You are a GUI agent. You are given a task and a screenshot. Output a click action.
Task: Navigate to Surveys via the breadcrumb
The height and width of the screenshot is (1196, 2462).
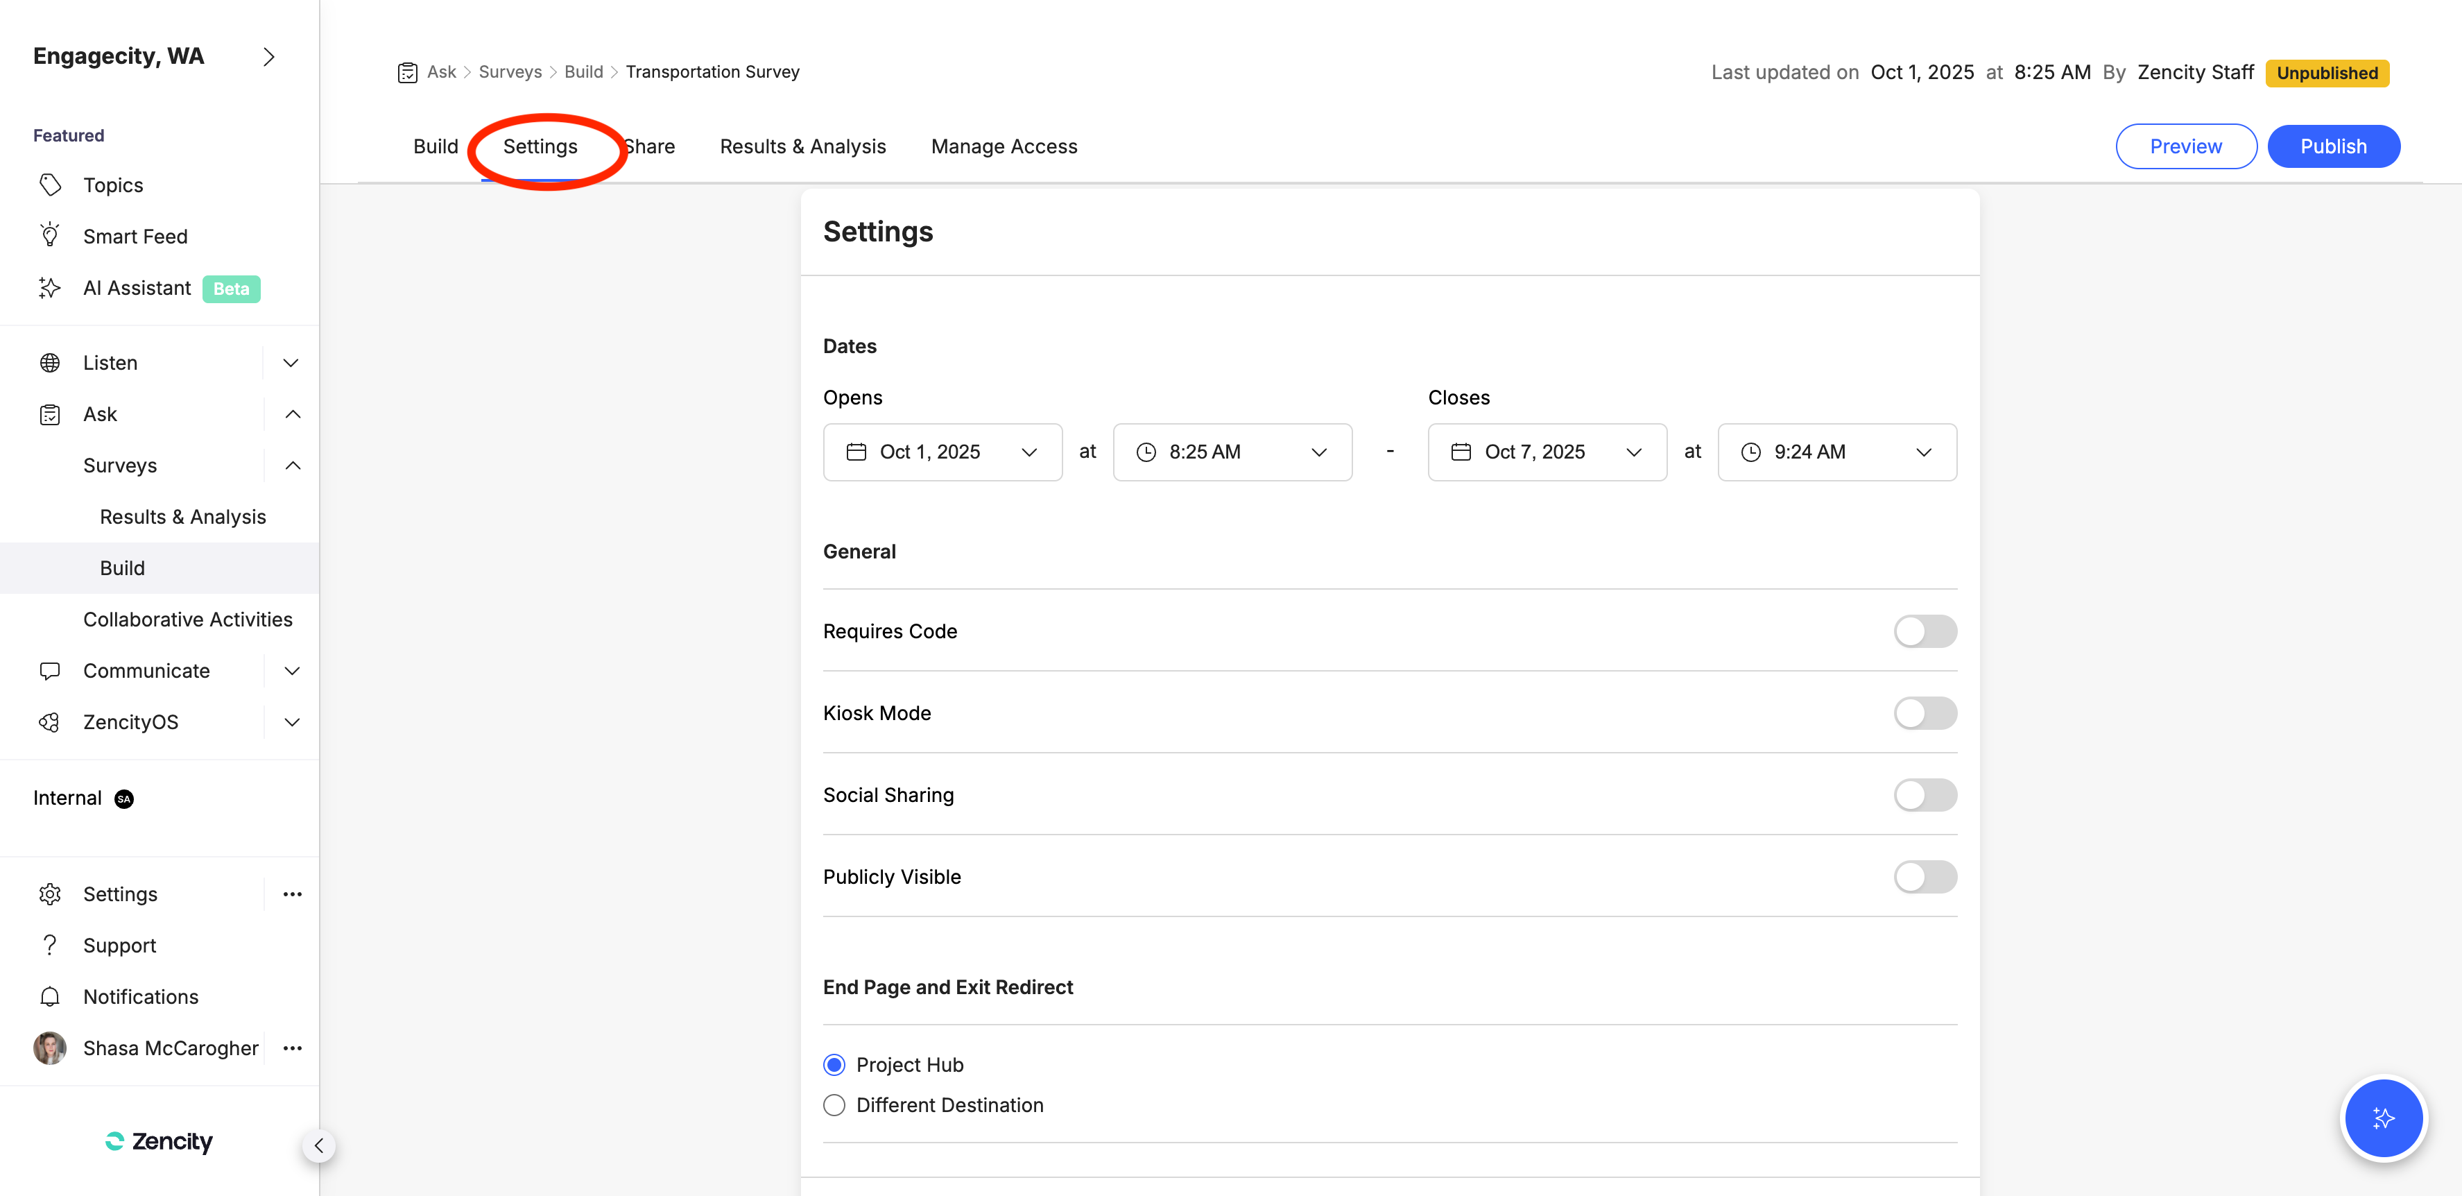510,71
